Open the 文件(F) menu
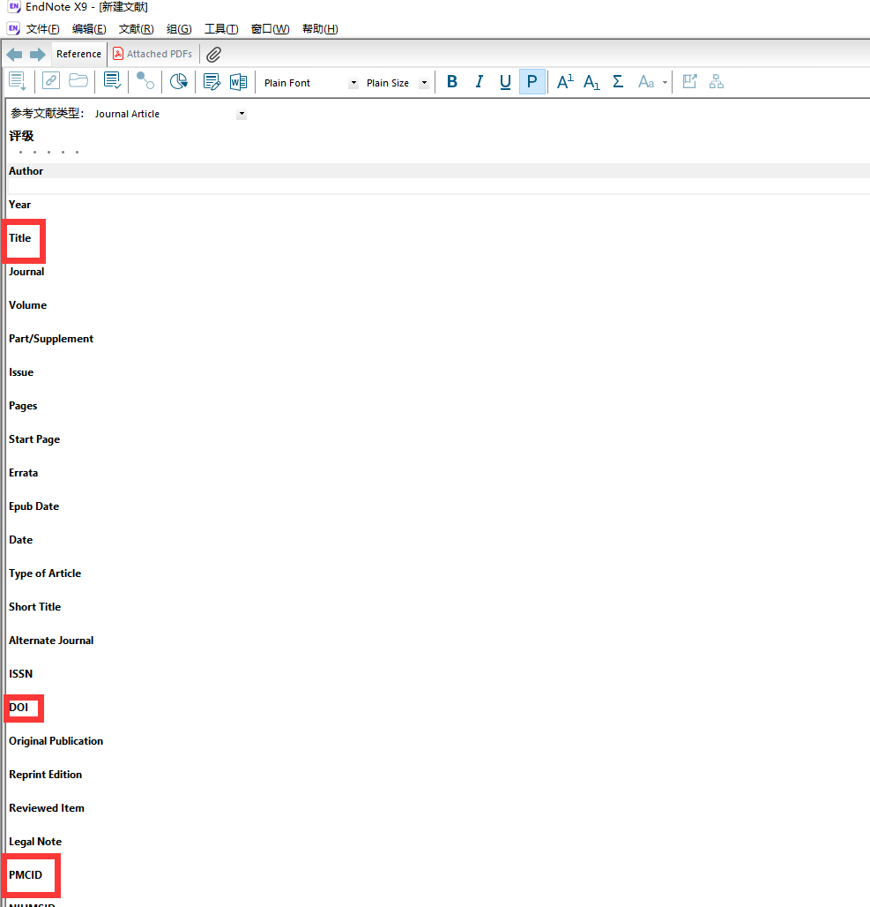This screenshot has height=907, width=870. pos(42,29)
